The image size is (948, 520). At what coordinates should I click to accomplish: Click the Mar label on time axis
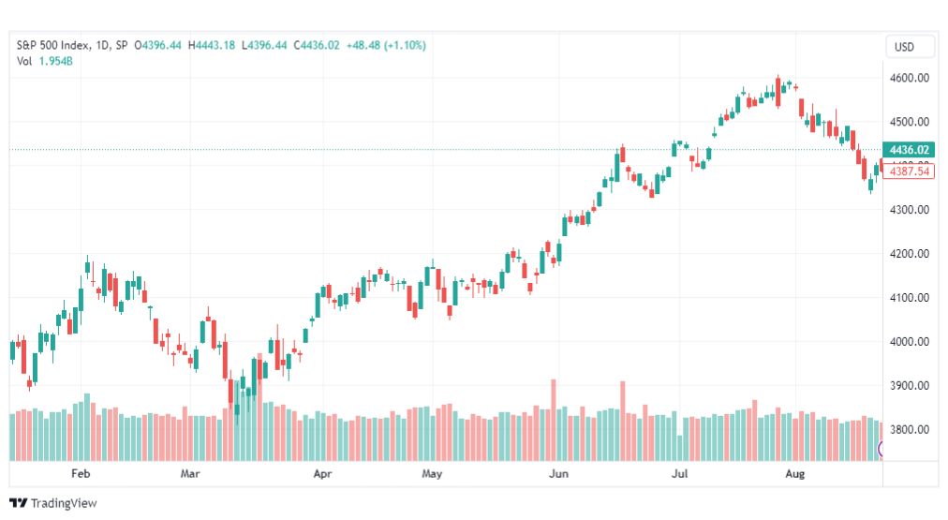click(190, 473)
